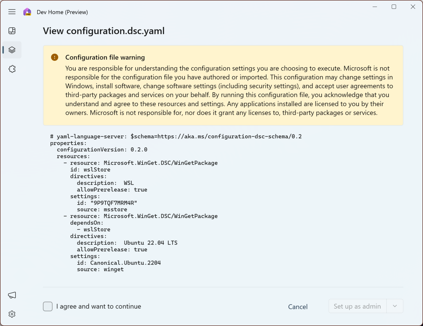Open the navigation hamburger menu
Viewport: 423px width, 326px height.
point(12,12)
